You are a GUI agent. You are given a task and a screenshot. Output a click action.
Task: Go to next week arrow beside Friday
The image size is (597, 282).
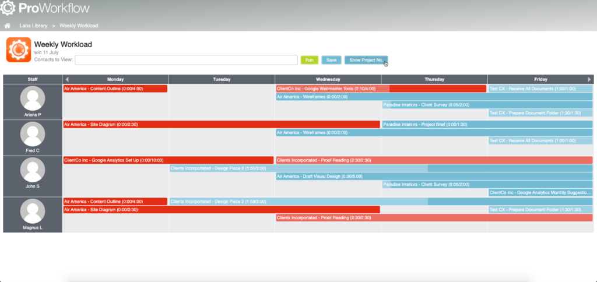[x=589, y=80]
